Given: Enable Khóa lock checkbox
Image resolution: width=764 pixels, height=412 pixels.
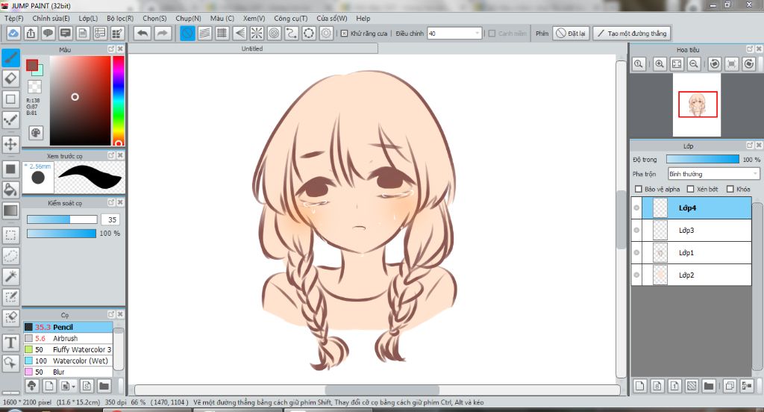Looking at the screenshot, I should coord(730,189).
